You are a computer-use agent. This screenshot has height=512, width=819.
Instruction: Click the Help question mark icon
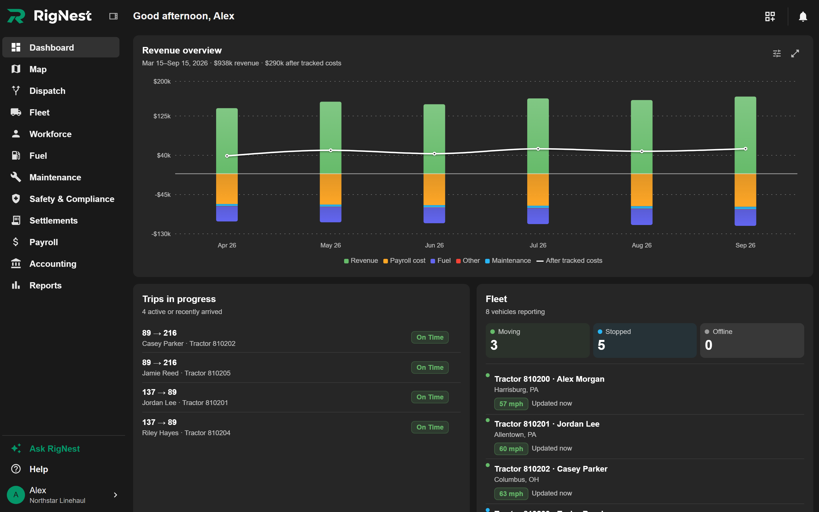pyautogui.click(x=16, y=469)
